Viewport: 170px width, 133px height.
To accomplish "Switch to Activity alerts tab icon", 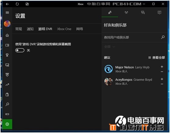I will (x=159, y=12).
